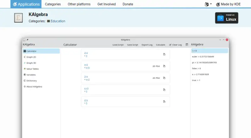Click the pin icon in KAlgebra titlebar
The height and width of the screenshot is (138, 251).
pyautogui.click(x=27, y=40)
